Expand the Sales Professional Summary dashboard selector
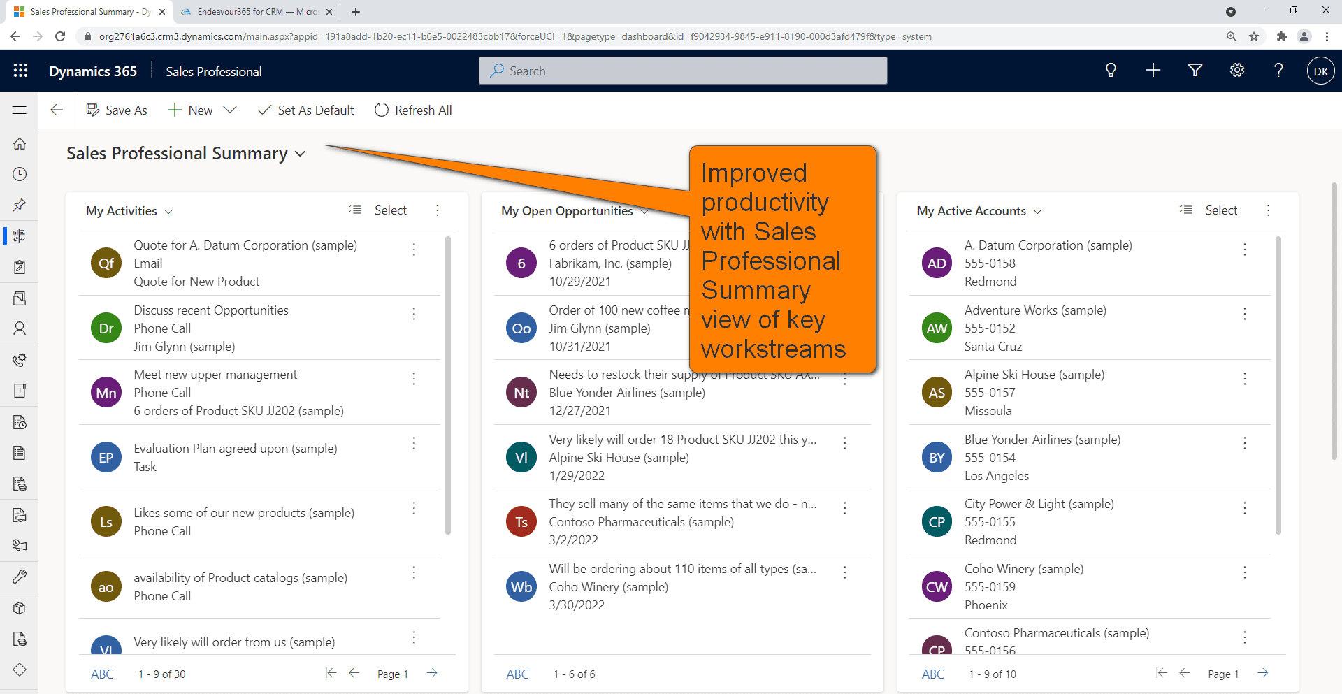Screen dimensions: 1342x694 pos(301,154)
